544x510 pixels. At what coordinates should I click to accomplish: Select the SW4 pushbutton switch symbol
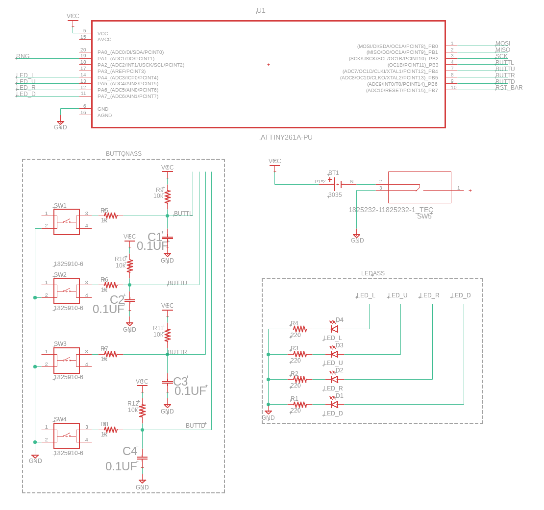click(x=67, y=436)
